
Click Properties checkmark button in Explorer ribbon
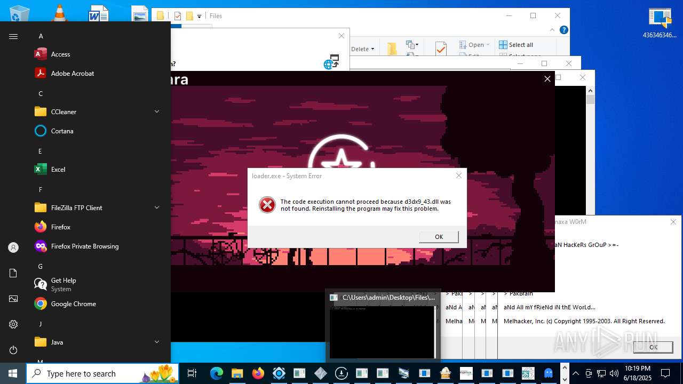click(441, 49)
